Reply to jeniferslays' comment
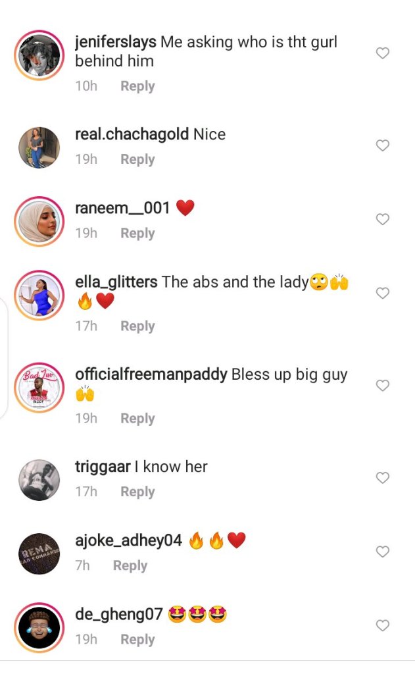 click(137, 86)
